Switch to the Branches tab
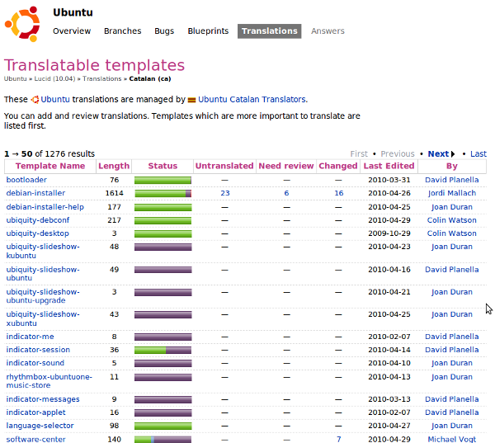The height and width of the screenshot is (443, 495). pos(122,31)
